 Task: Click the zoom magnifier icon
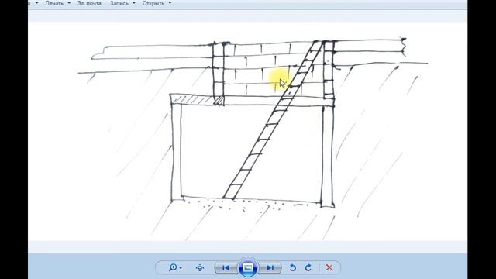[173, 267]
